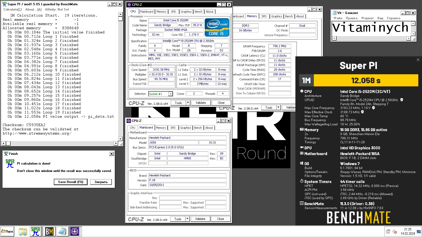Image resolution: width=422 pixels, height=237 pixels.
Task: Click the 12.058 s result banner
Action: tap(366, 80)
